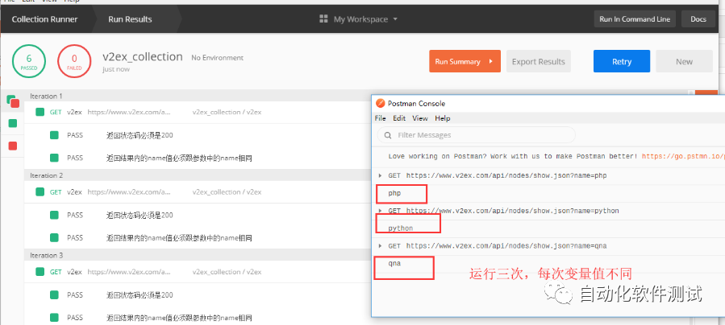Click Iteration 1 name value PASS row

click(x=197, y=158)
